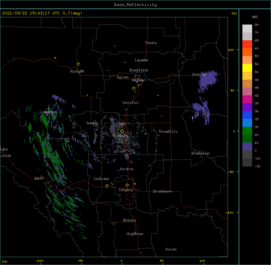This screenshot has width=271, height=265.
Task: Select the dark gray -30 to -10 dBZ swatch
Action: click(x=247, y=162)
